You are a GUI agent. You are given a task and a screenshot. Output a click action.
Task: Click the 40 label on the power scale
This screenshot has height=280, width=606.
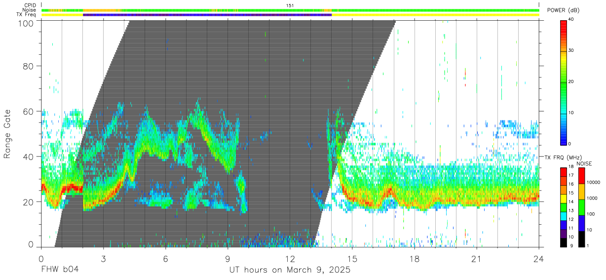click(x=571, y=20)
